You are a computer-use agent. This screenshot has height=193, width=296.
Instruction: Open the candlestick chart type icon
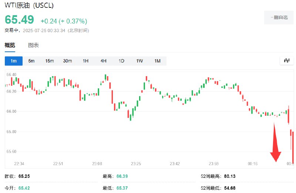pyautogui.click(x=286, y=61)
